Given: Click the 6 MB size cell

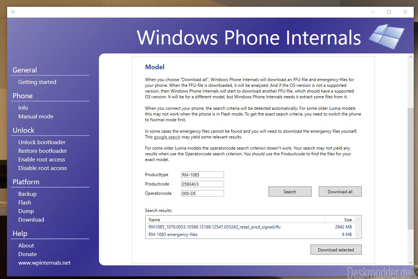Looking at the screenshot, I should (x=347, y=235).
